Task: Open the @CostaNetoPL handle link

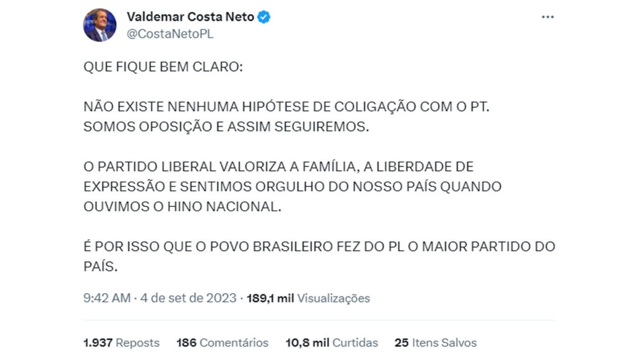Action: click(170, 34)
